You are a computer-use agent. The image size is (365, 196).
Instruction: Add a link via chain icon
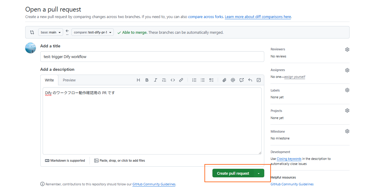[181, 80]
